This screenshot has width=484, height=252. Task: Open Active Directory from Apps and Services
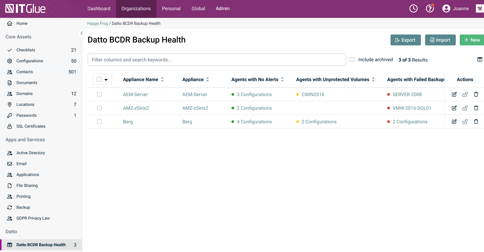[x=31, y=153]
